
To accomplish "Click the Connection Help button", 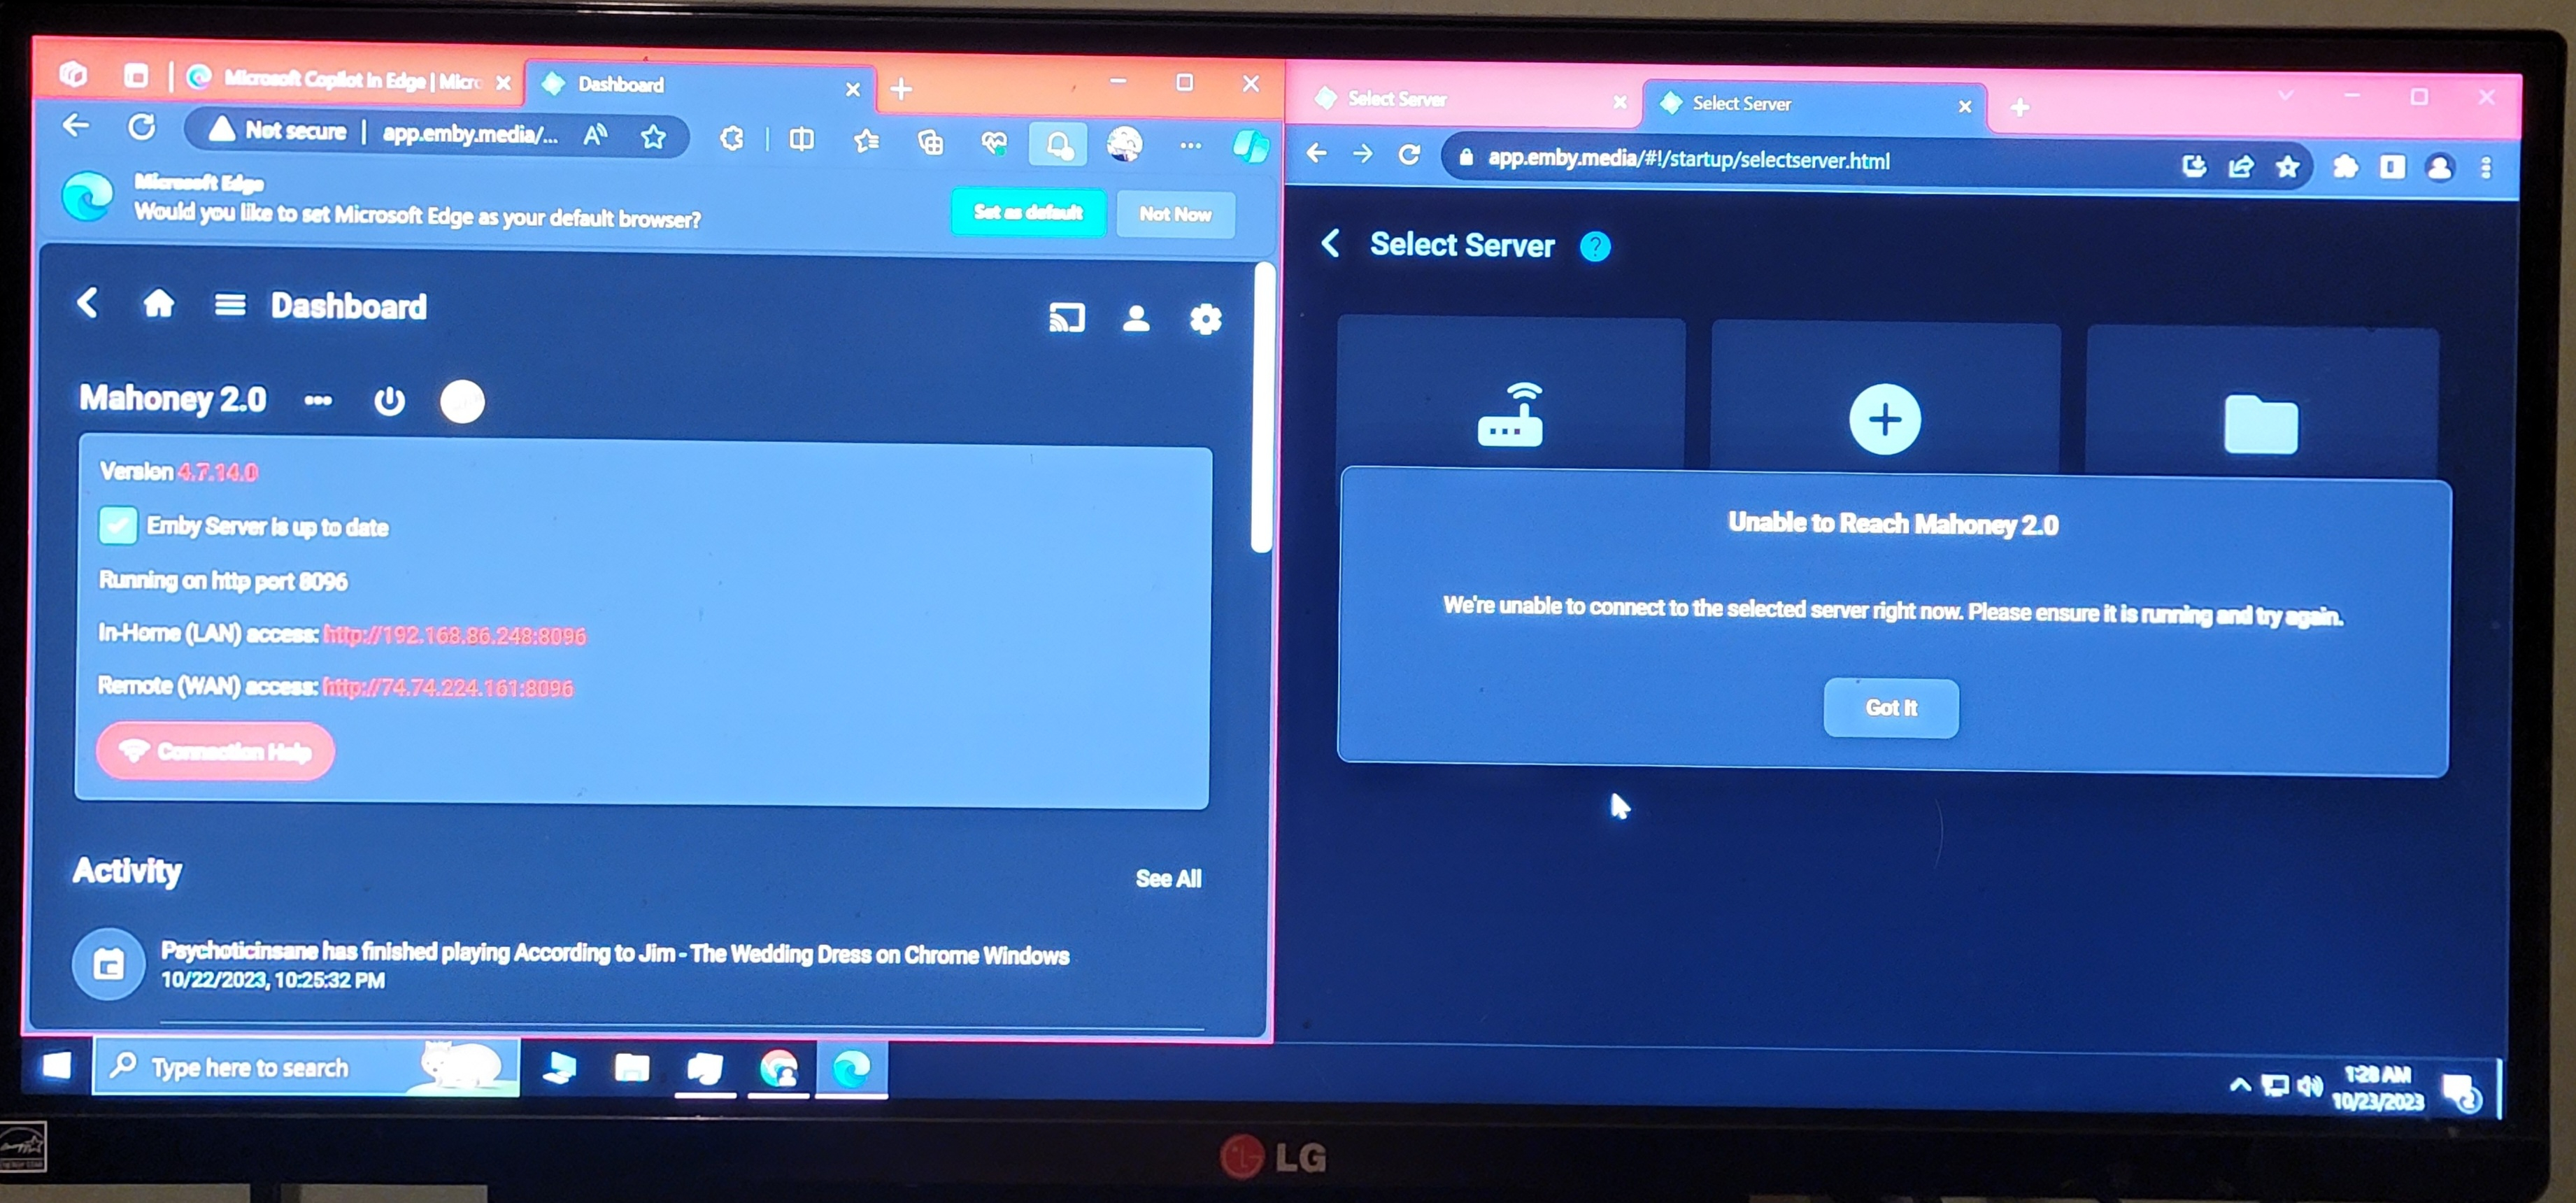I will tap(215, 751).
